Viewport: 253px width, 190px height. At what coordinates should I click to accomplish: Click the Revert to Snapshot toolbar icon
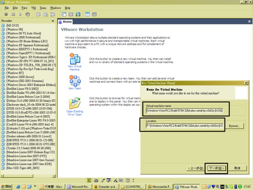(x=46, y=14)
